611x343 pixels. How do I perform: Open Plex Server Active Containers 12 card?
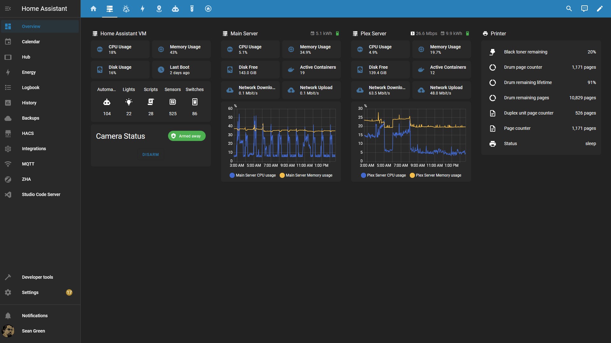pos(442,70)
